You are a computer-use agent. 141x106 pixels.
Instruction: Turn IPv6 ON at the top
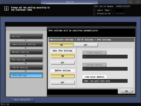click(61, 45)
